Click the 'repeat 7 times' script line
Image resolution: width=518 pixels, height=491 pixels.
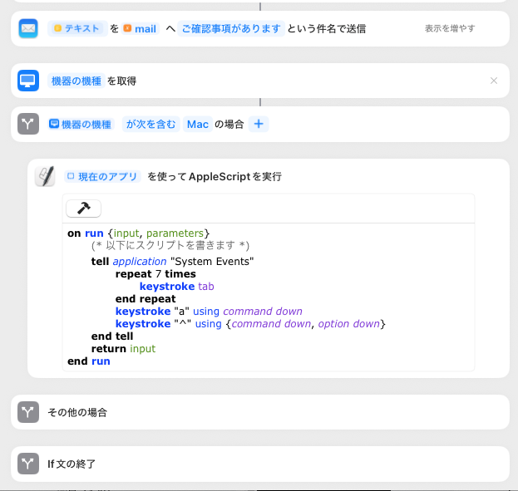click(x=155, y=273)
